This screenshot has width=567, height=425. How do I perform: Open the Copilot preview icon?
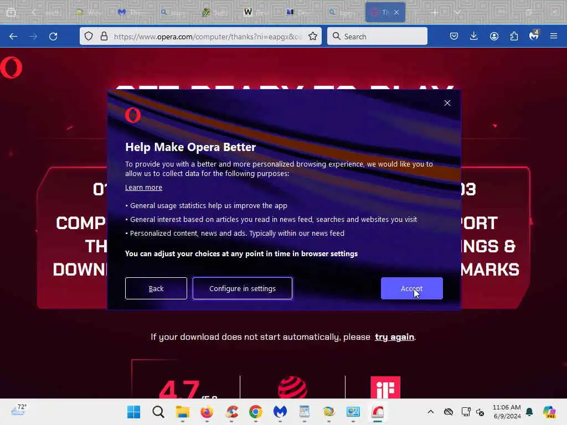pyautogui.click(x=549, y=412)
